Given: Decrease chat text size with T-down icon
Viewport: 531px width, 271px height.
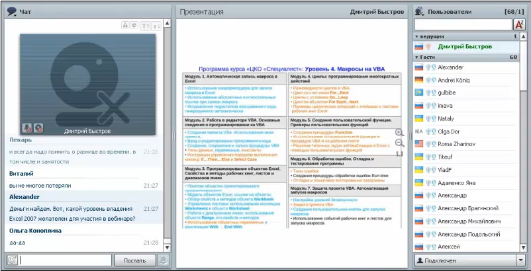Looking at the screenshot, I should (156, 26).
